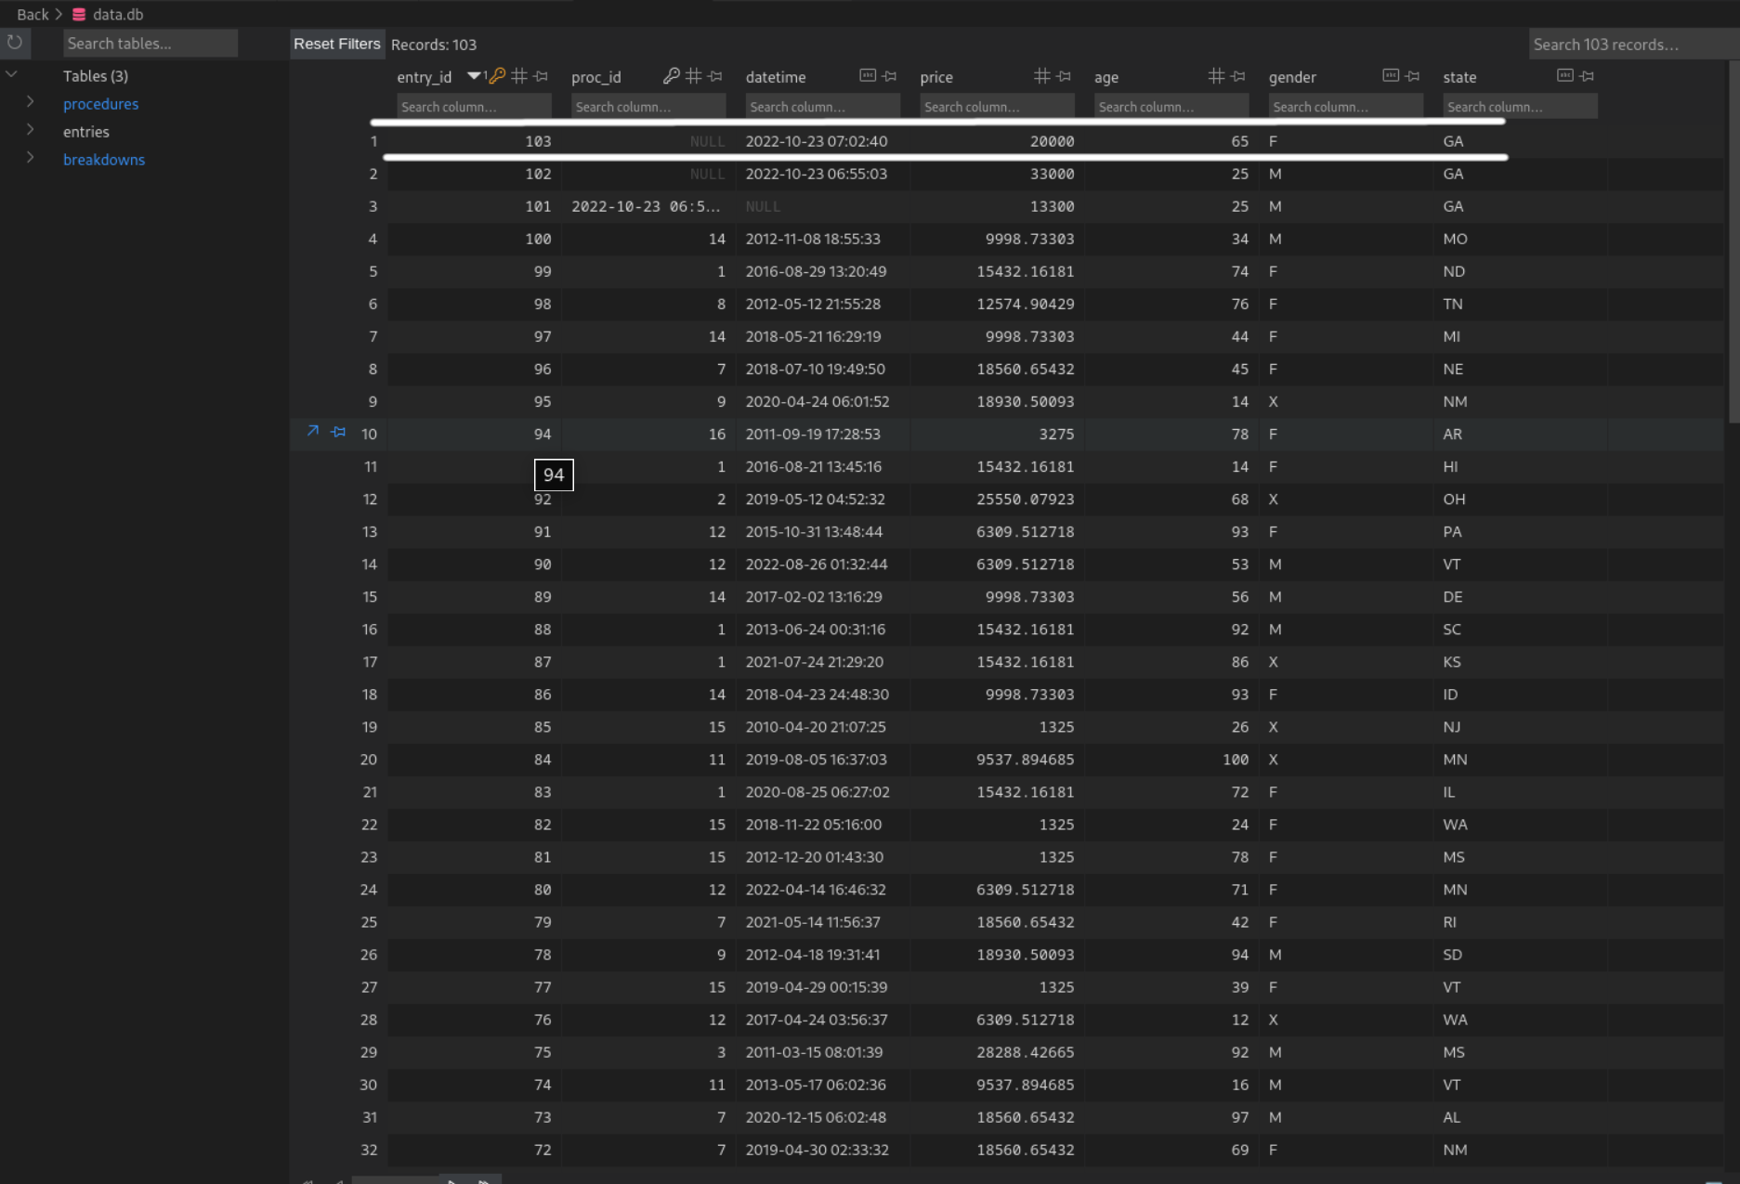Click data.db in the breadcrumb
Image resolution: width=1740 pixels, height=1184 pixels.
(x=118, y=15)
